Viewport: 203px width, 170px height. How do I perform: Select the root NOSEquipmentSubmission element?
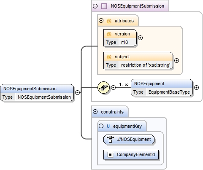pyautogui.click(x=37, y=93)
